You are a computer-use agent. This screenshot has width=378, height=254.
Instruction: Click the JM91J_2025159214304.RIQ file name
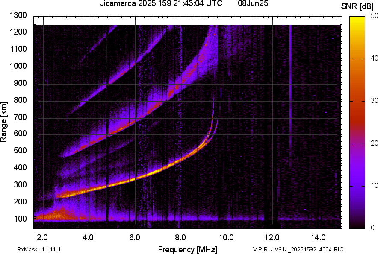307,249
